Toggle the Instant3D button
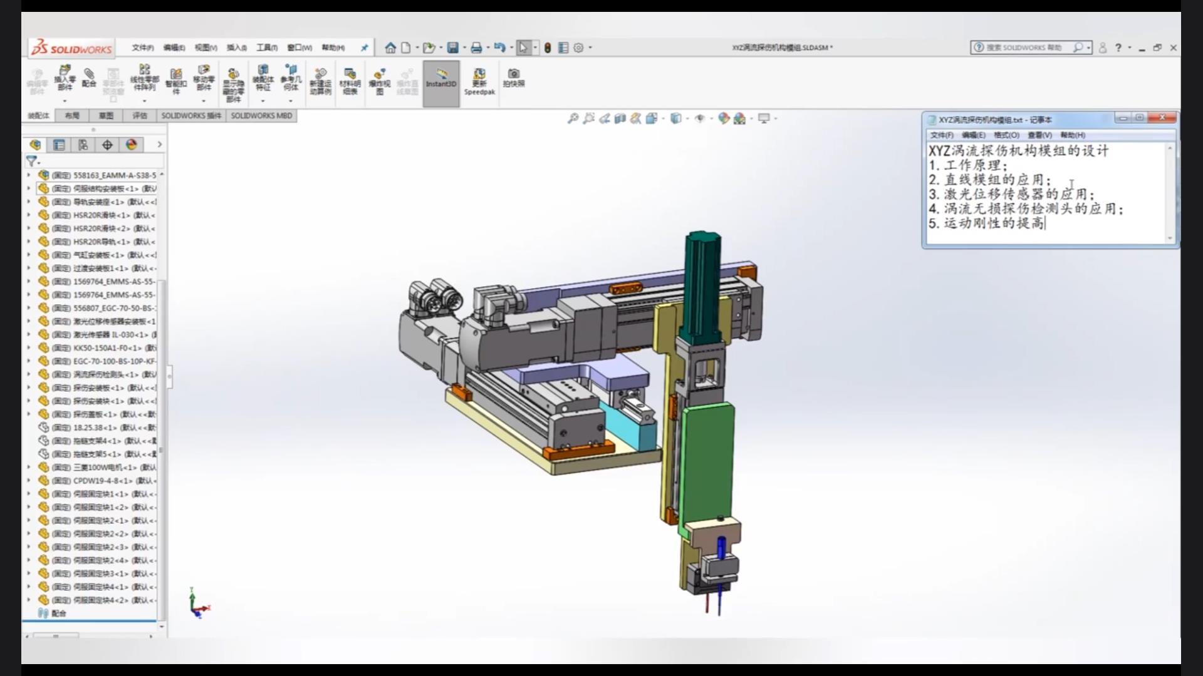 pyautogui.click(x=441, y=83)
